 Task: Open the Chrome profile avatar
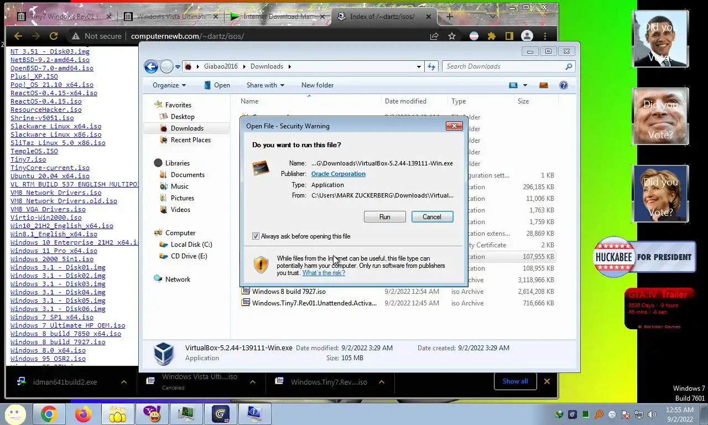click(527, 36)
